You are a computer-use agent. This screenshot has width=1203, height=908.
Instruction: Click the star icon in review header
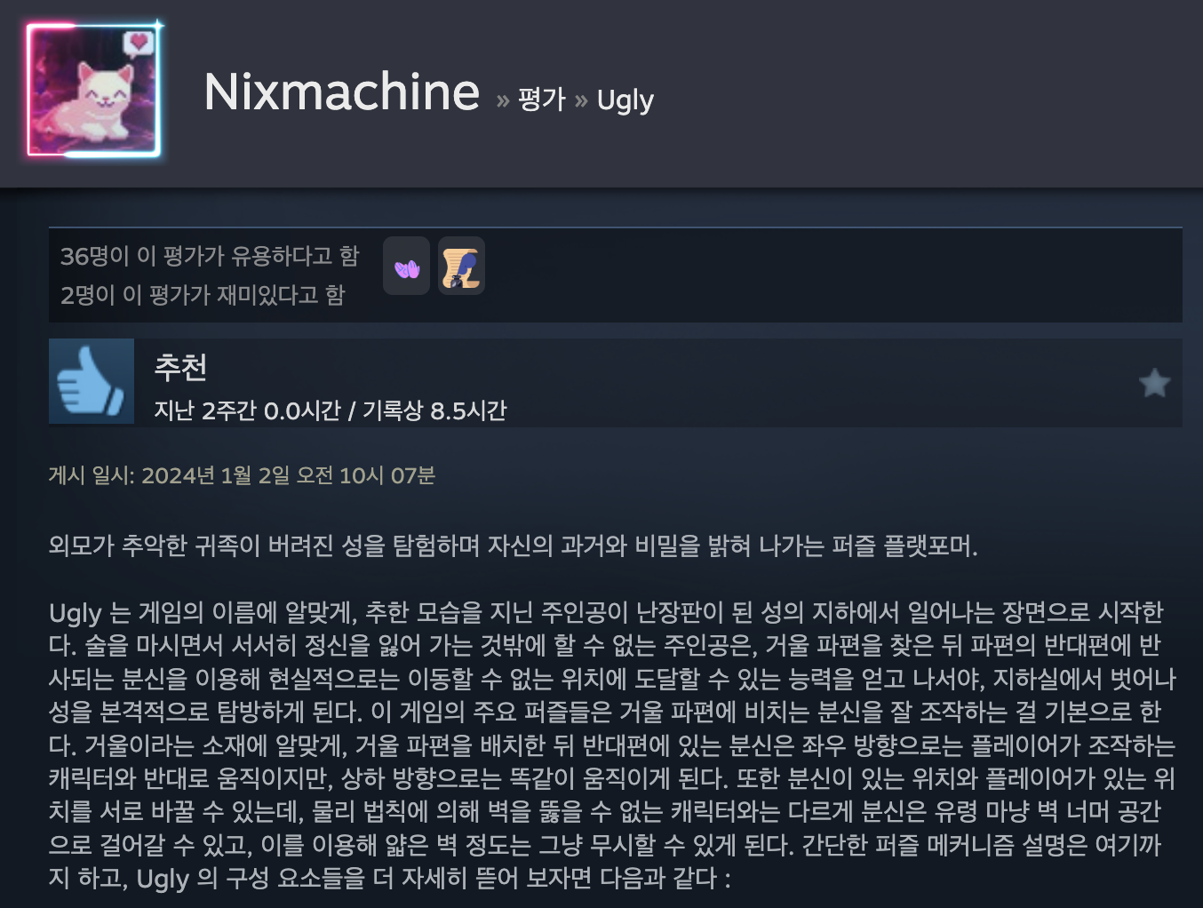(x=1154, y=383)
